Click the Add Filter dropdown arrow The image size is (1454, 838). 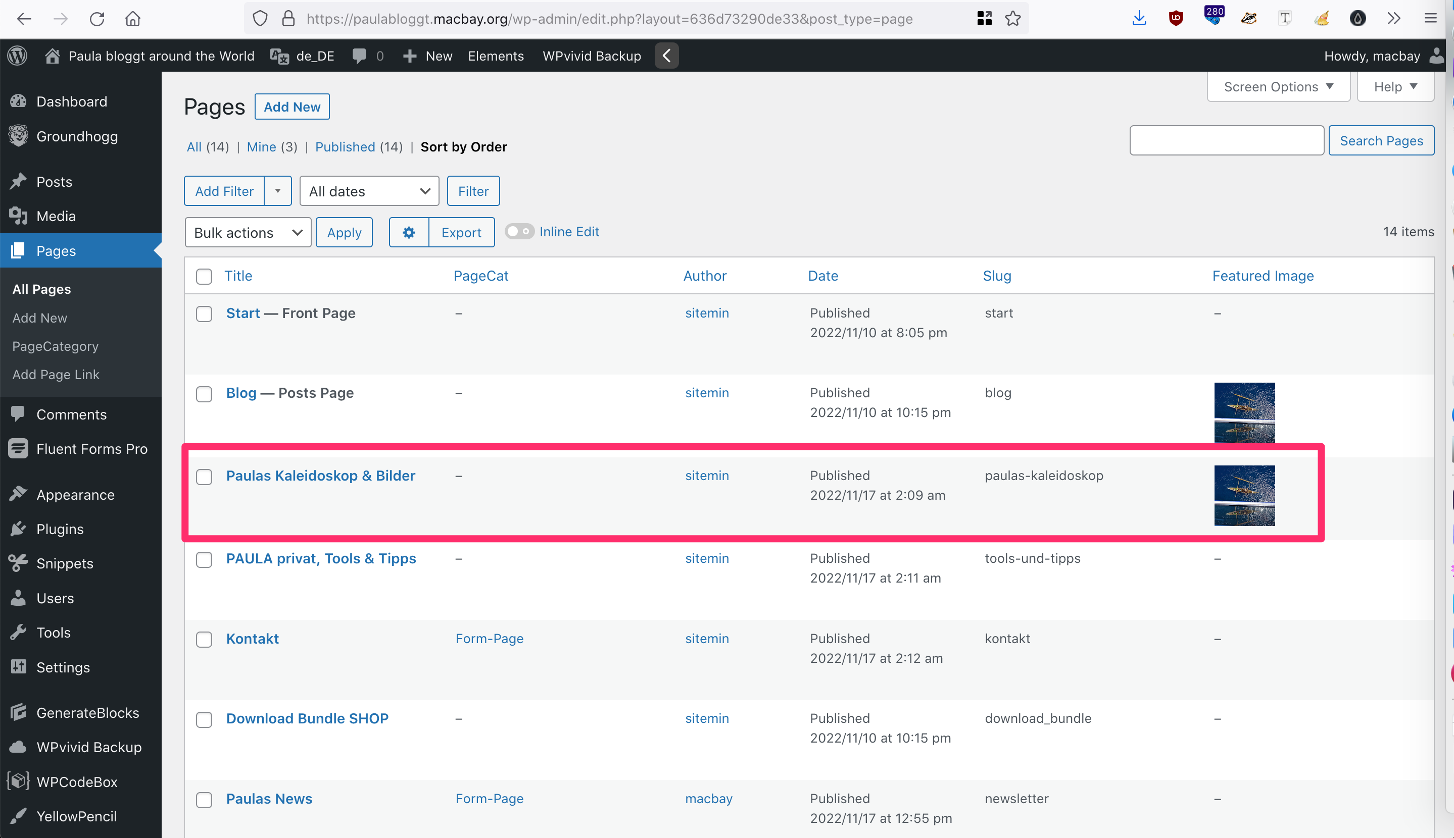click(x=277, y=191)
